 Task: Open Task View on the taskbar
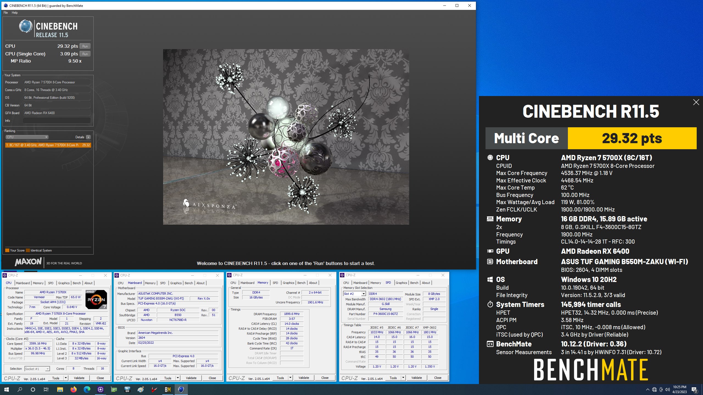46,389
